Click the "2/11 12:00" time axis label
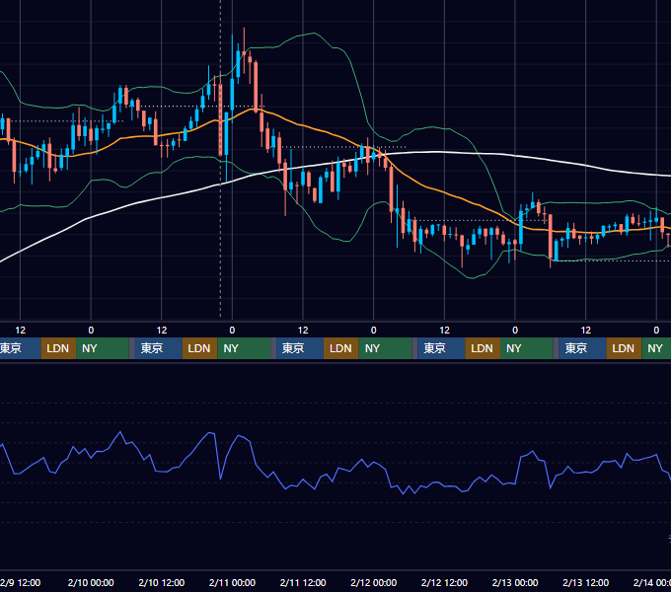This screenshot has width=671, height=592. point(303,582)
